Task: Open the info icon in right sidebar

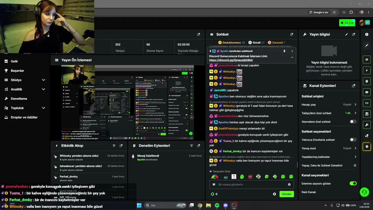Action: [x=367, y=34]
